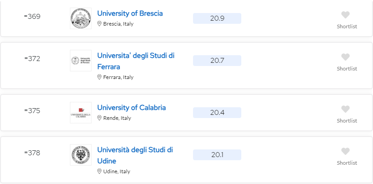Viewport: 373px width, 184px height.
Task: Click the University of Calabria red logo
Action: 81,113
